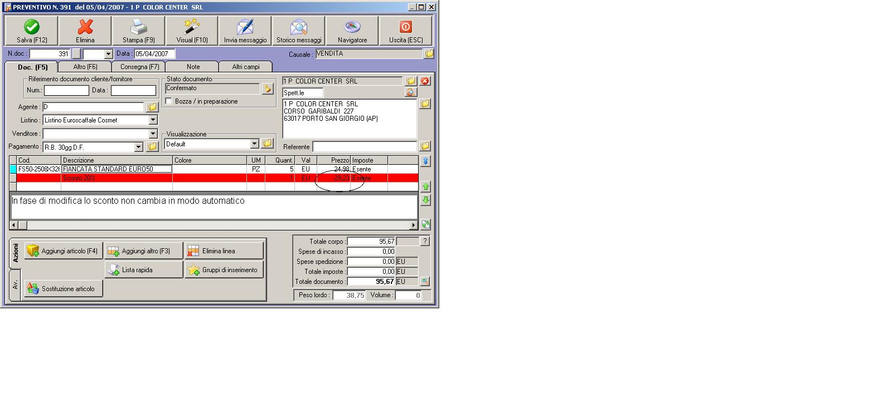Open Visual (F10) magic wand preview

click(x=192, y=31)
